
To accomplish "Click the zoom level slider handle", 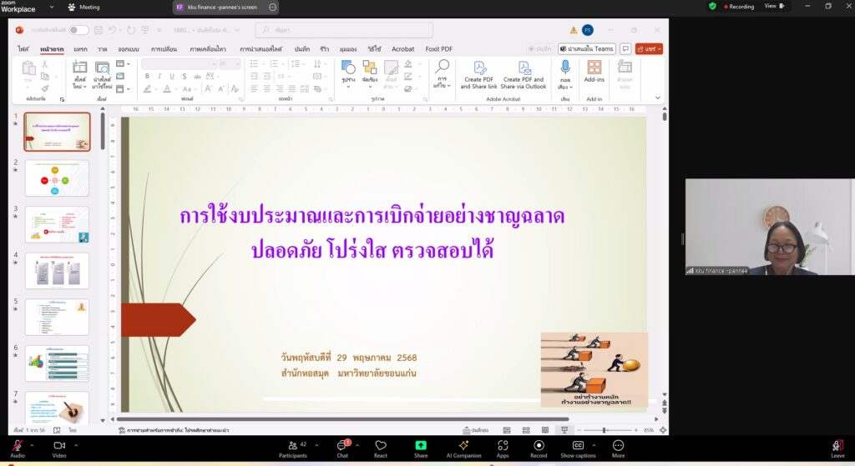I will (x=605, y=430).
